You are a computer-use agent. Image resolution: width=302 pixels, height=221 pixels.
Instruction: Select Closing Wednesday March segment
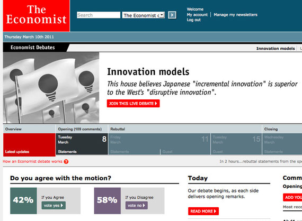click(282, 144)
